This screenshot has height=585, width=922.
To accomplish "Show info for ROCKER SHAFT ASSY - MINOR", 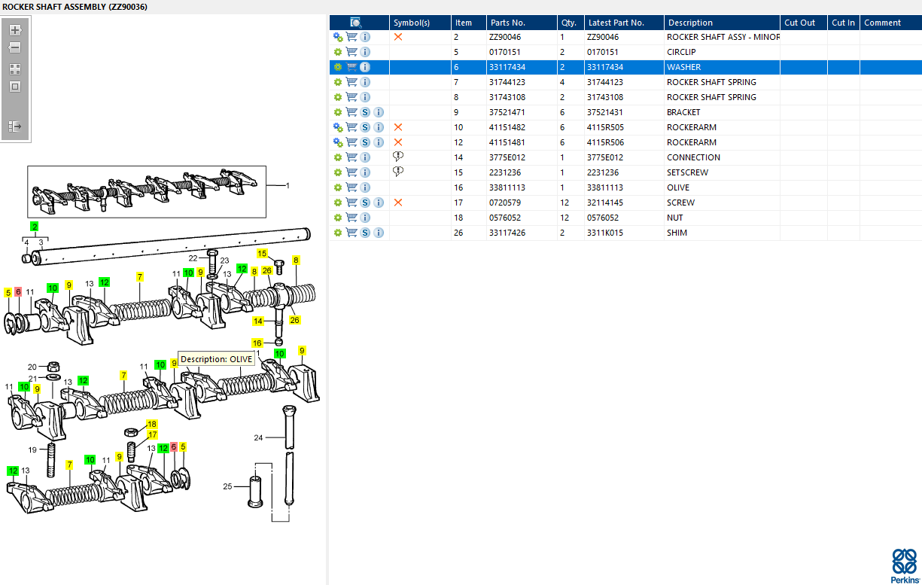I will point(365,37).
